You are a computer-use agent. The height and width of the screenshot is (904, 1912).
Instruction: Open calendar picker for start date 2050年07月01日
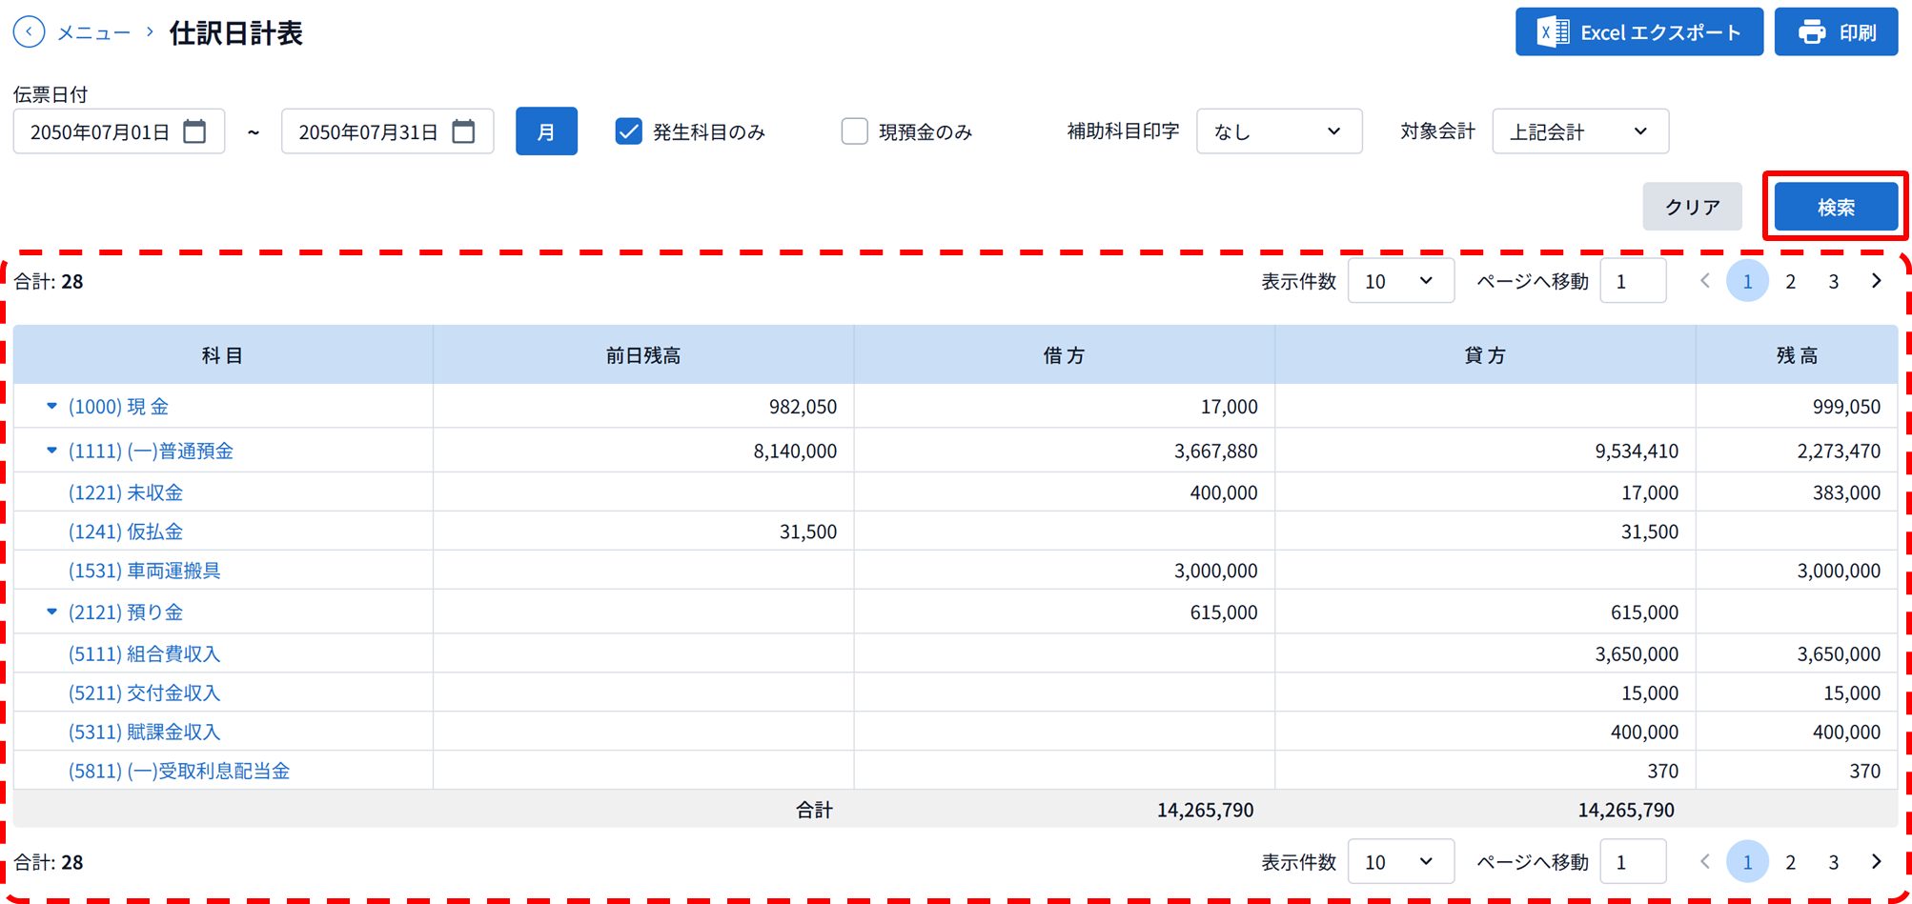coord(194,131)
